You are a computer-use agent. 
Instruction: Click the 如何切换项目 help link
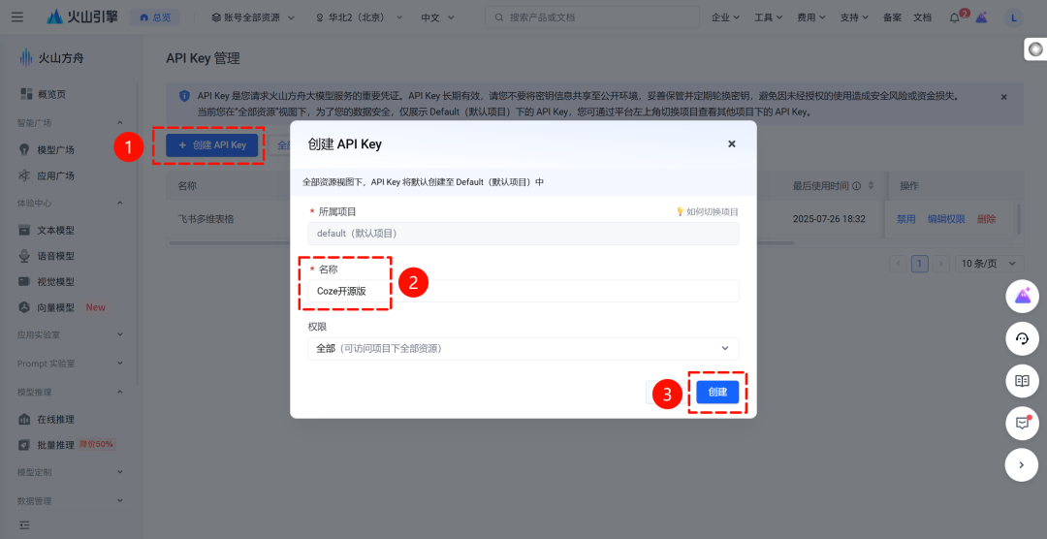tap(707, 211)
